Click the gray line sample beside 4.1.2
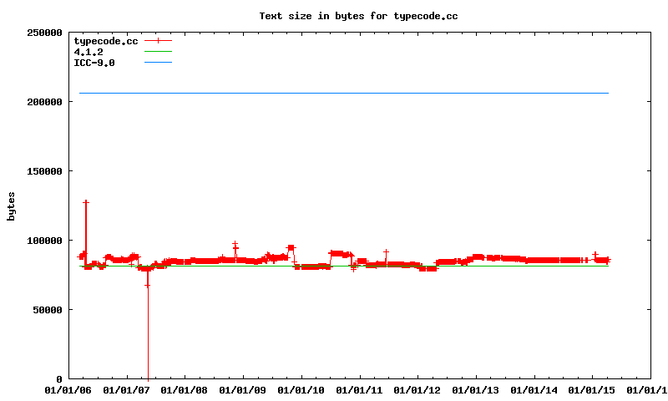The image size is (668, 401). coord(158,51)
